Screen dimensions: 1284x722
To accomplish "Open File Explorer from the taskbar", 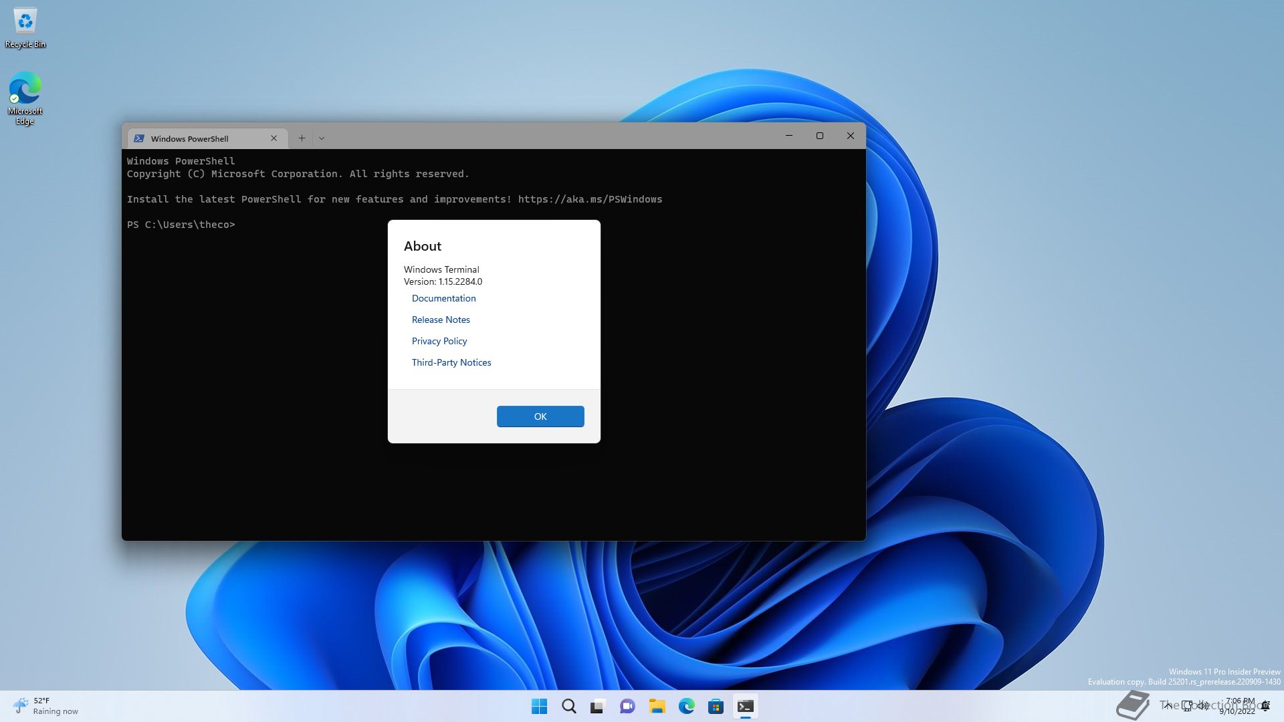I will click(657, 706).
